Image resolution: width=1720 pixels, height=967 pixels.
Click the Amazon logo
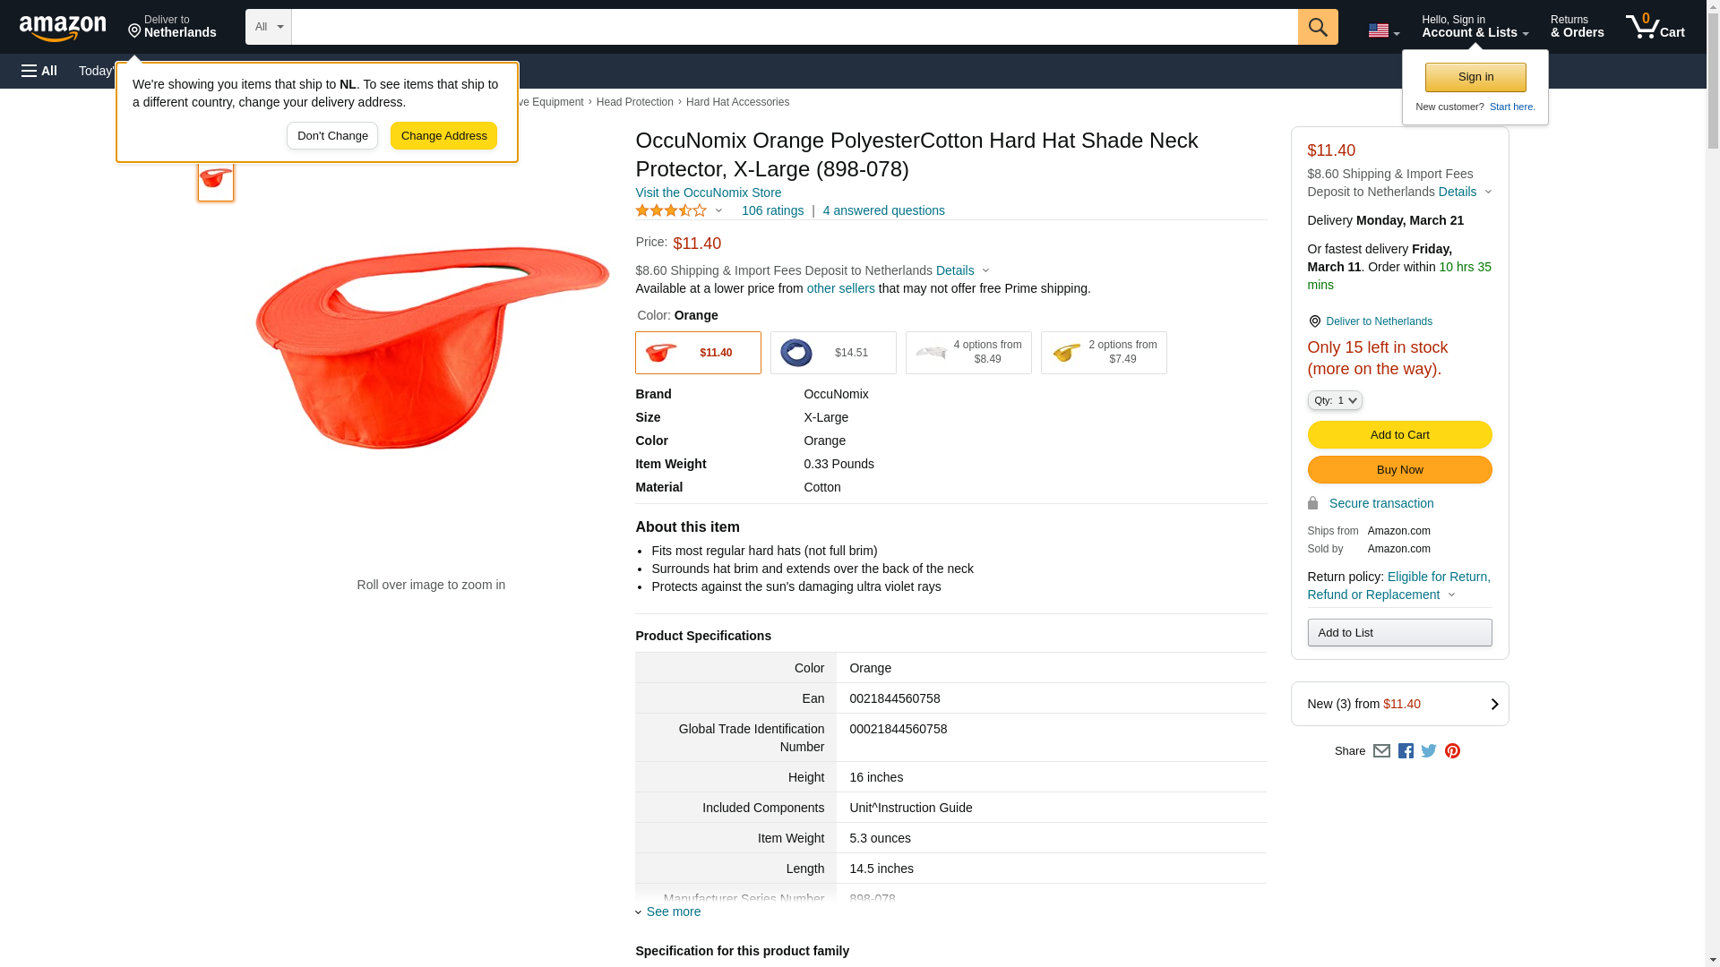pos(63,28)
